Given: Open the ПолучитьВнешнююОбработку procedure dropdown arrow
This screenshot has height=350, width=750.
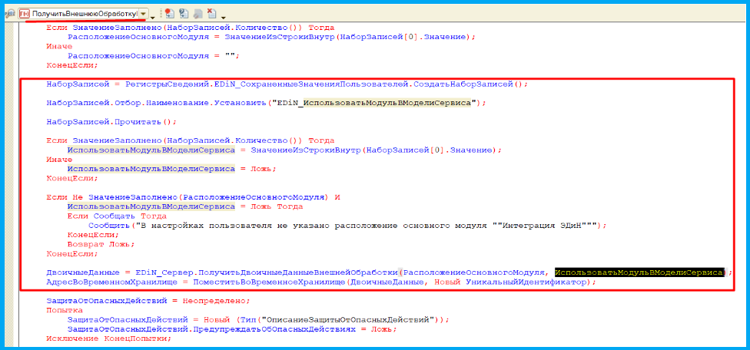Looking at the screenshot, I should click(143, 14).
